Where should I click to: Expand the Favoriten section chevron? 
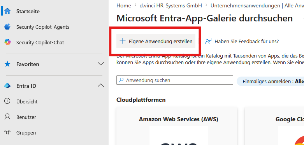[101, 64]
